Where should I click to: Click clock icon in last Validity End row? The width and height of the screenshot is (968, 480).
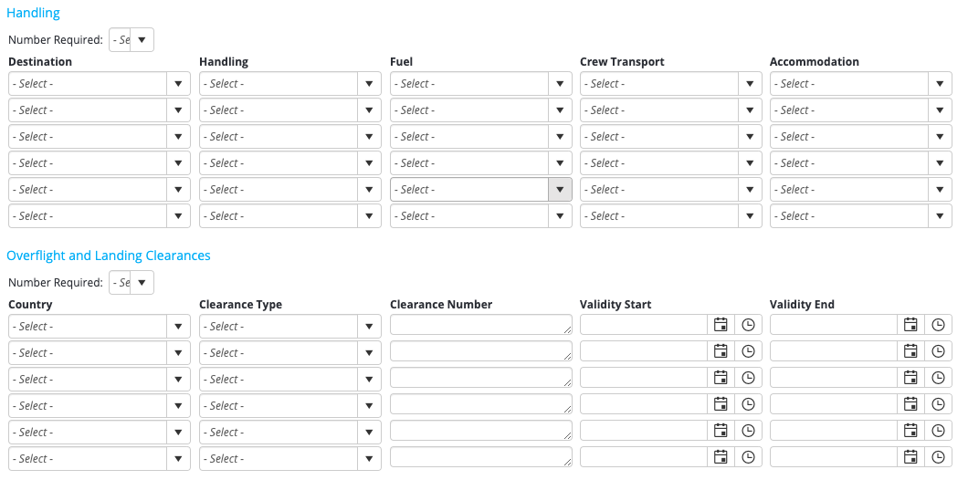point(939,457)
